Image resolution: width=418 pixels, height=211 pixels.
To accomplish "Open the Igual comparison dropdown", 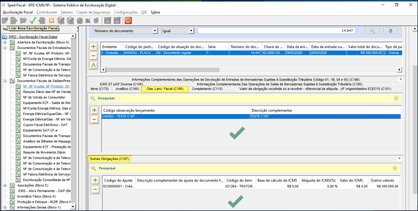I will click(191, 31).
